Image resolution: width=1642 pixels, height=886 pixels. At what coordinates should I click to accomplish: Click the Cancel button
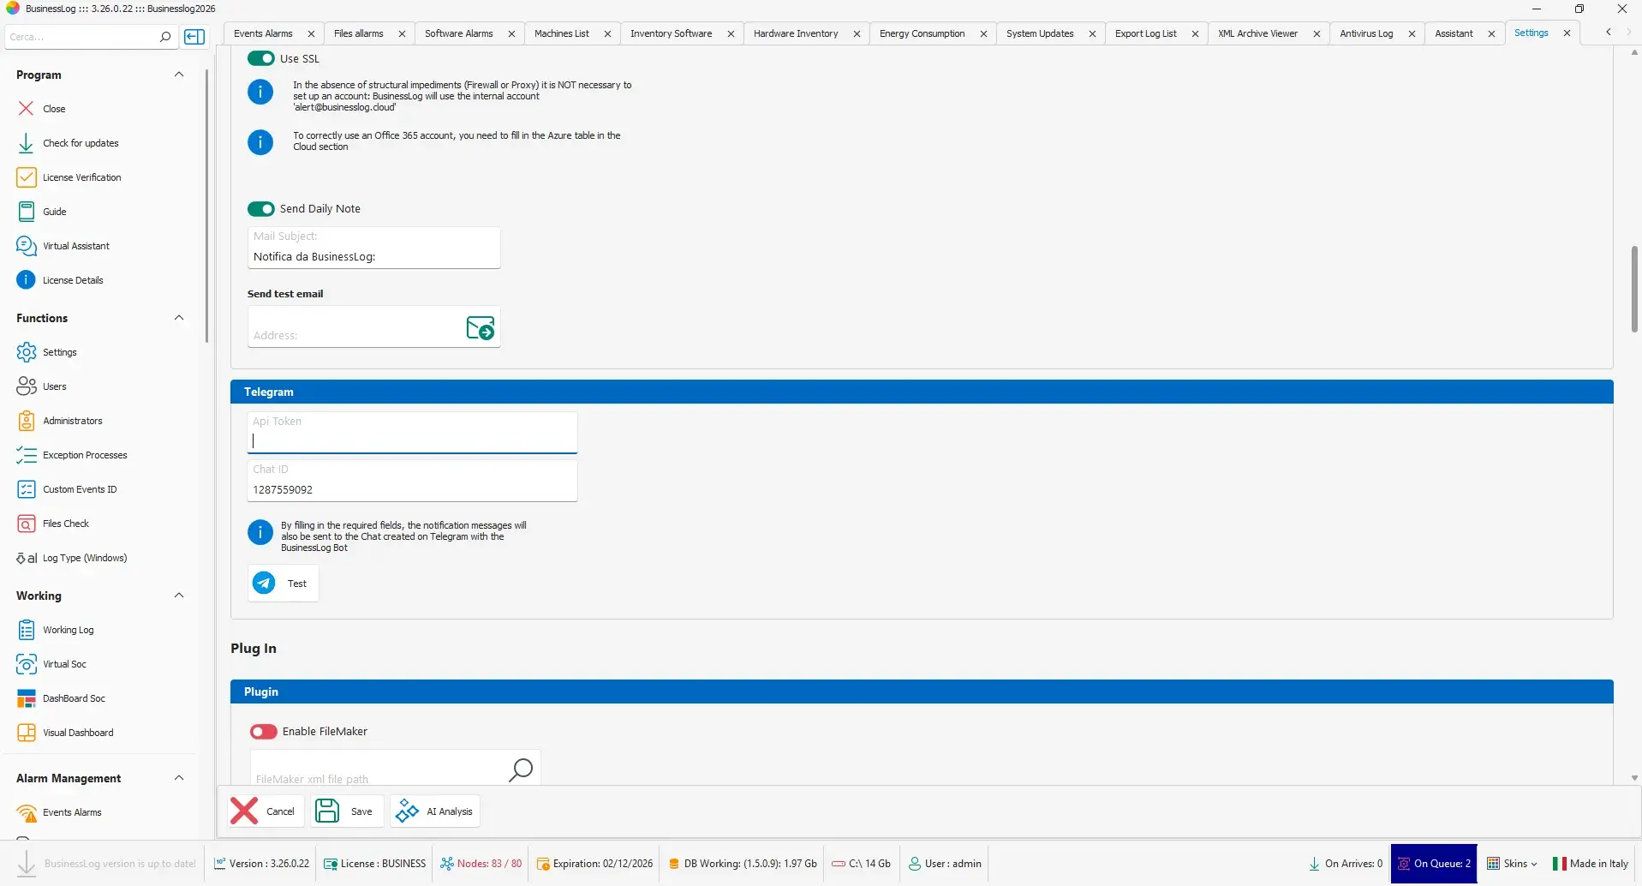coord(266,811)
